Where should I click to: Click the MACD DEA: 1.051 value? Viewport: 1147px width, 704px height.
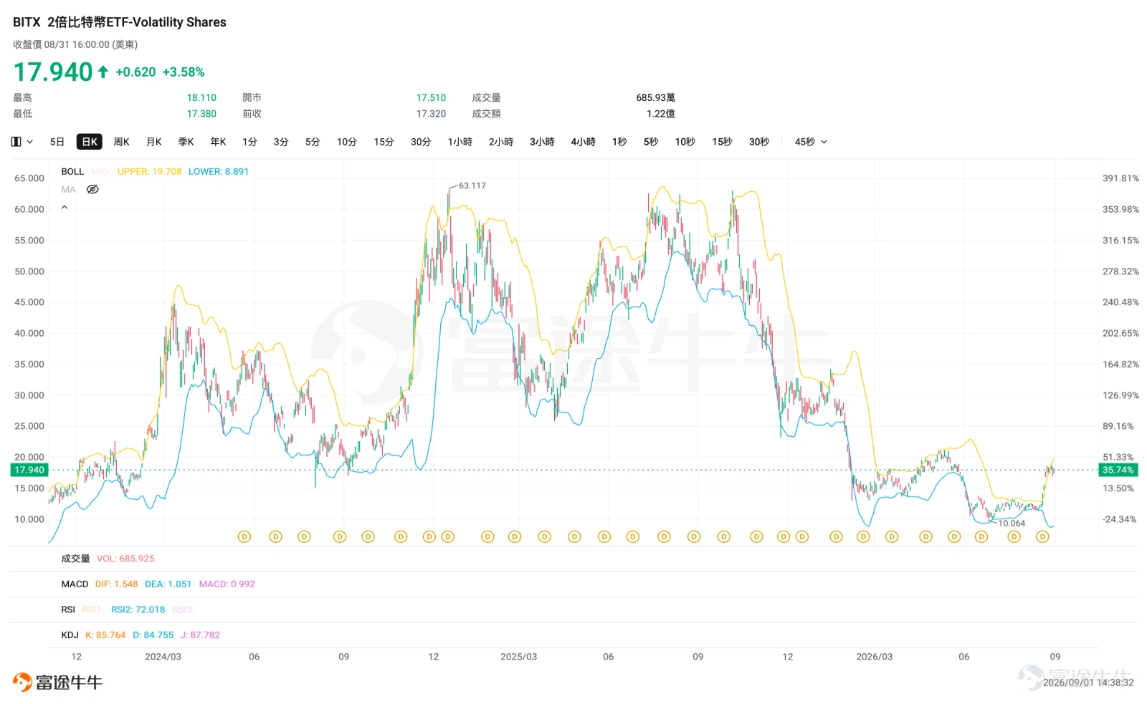coord(168,584)
